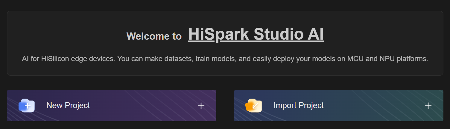Select the New Project text label
Image resolution: width=450 pixels, height=129 pixels.
[68, 105]
